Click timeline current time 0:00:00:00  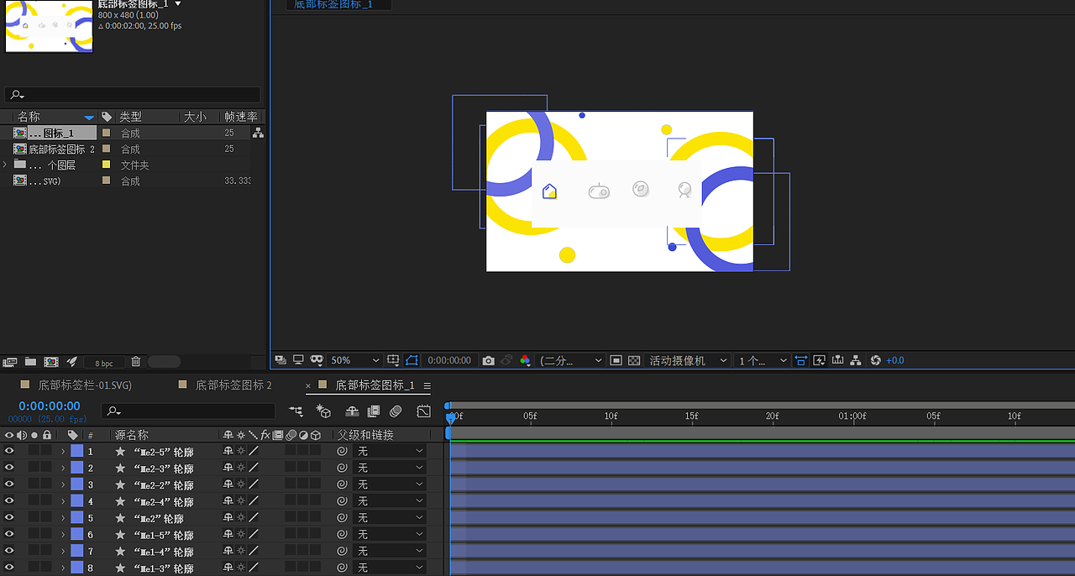coord(50,406)
